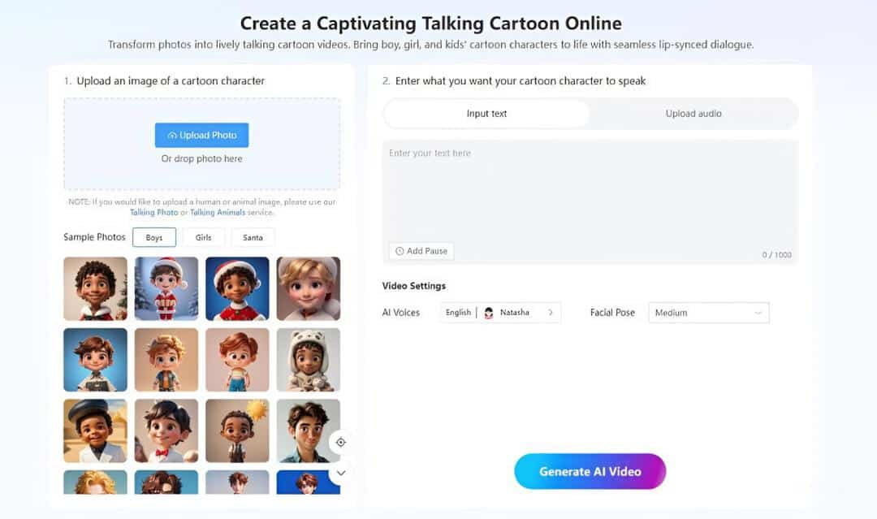Image resolution: width=877 pixels, height=519 pixels.
Task: Select the boy with red bow tie thumbnail
Action: tap(166, 430)
